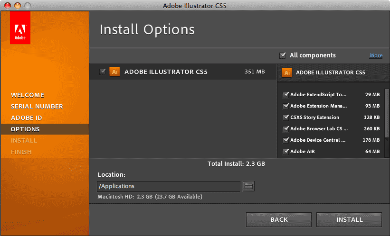The image size is (390, 236).
Task: Toggle the Adobe Illustrator CS5 main checkbox
Action: tap(103, 72)
